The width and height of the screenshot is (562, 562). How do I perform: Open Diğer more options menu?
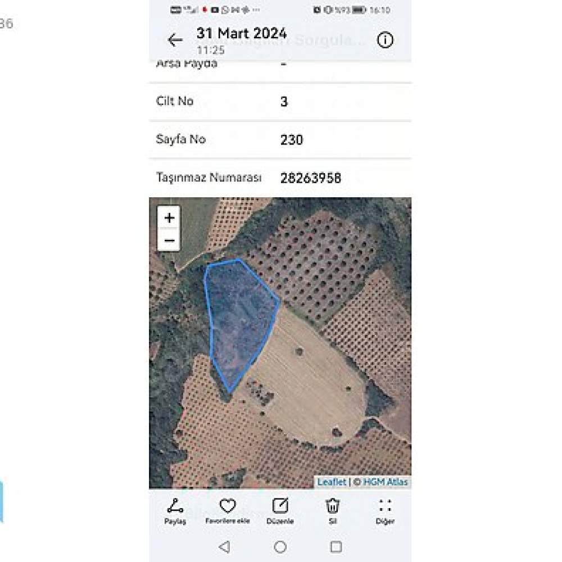tap(385, 511)
